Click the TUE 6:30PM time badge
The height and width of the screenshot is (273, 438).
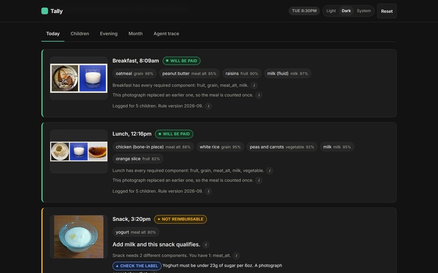coord(304,11)
